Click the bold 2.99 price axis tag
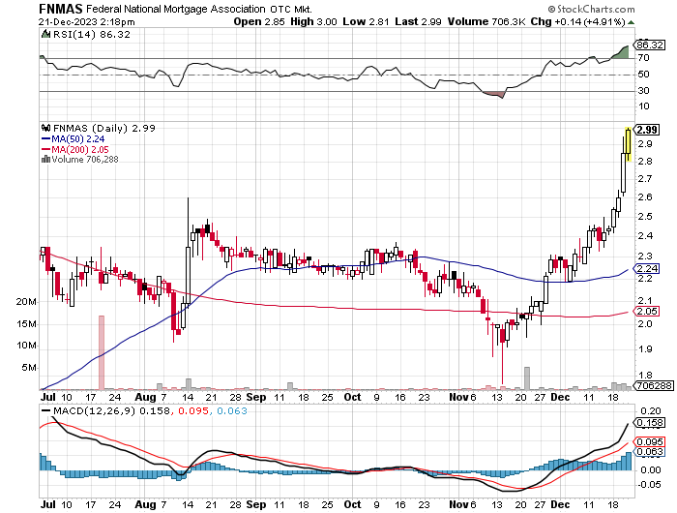Viewport: 677px width, 513px height. [647, 130]
